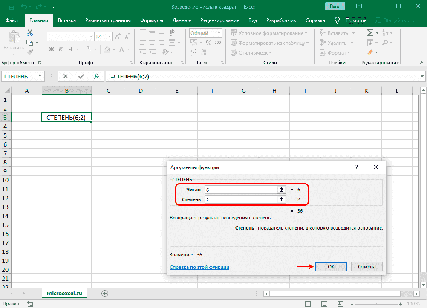Cancel formula entry with the X icon
Viewport: 427px width, 308px height.
[66, 76]
